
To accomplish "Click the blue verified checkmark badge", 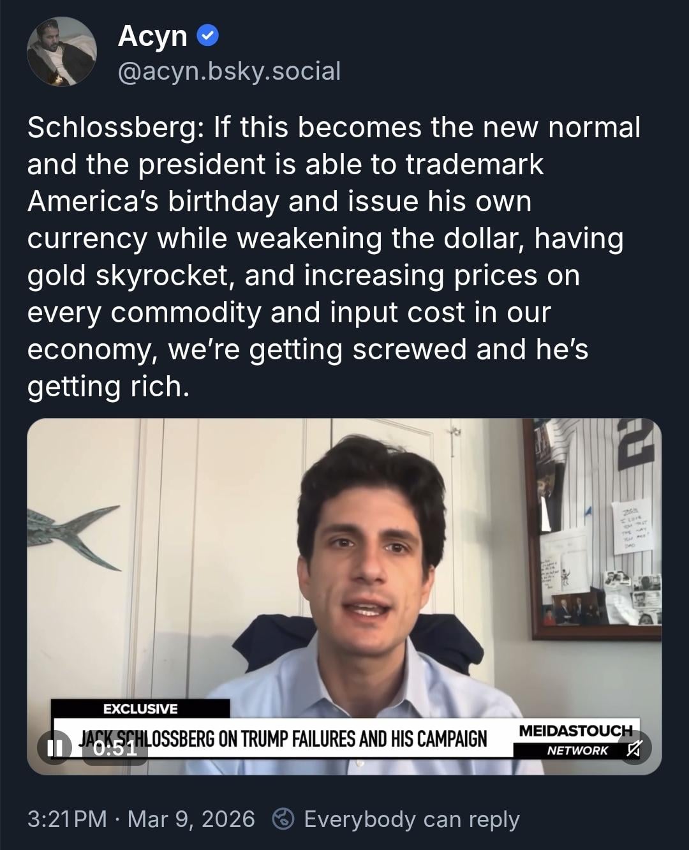I will tap(207, 36).
